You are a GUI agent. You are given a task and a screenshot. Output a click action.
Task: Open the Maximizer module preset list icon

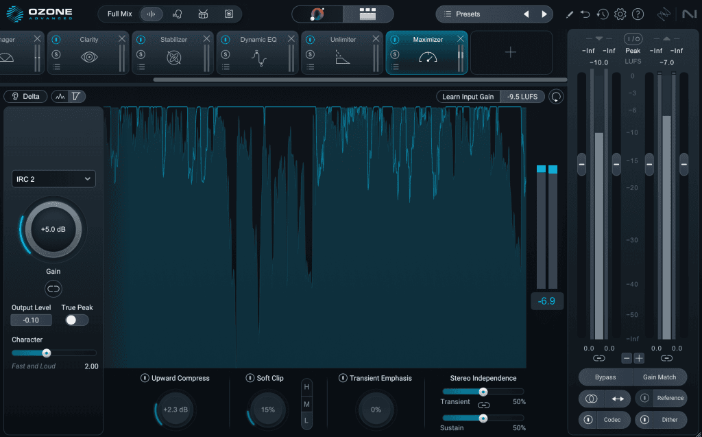point(395,67)
